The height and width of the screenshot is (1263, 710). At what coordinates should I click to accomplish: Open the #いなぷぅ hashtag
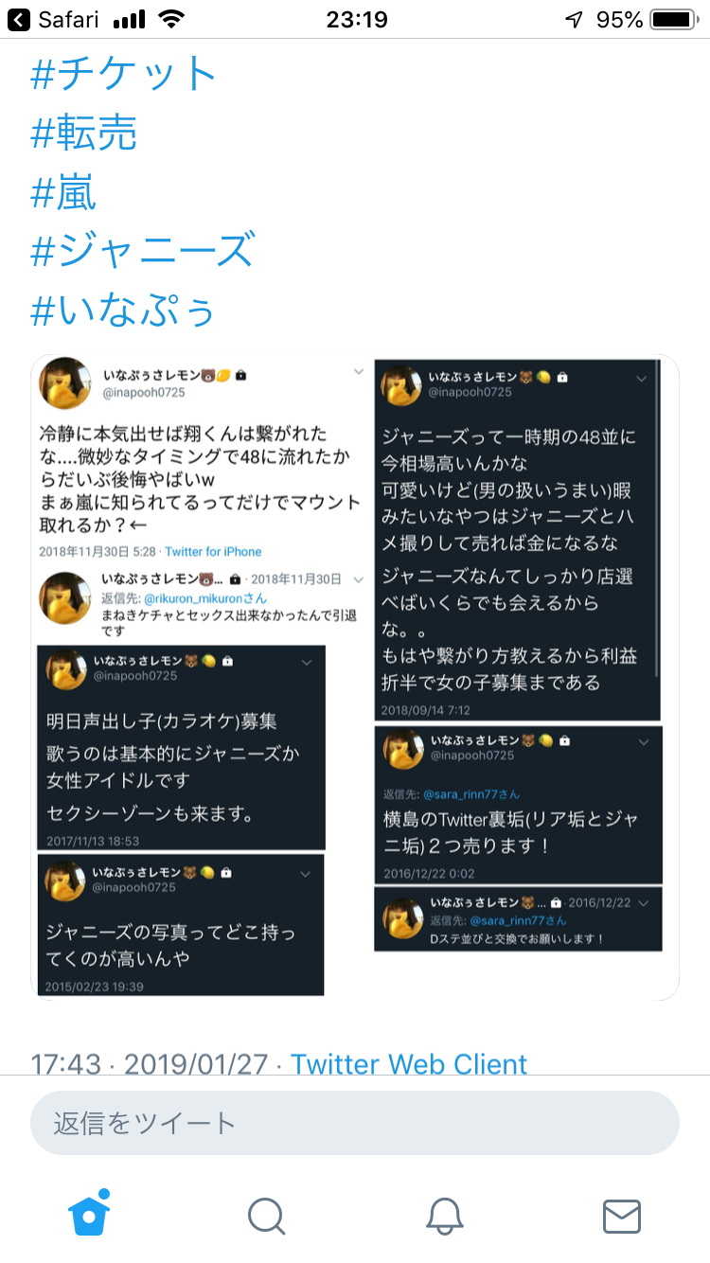(x=124, y=310)
